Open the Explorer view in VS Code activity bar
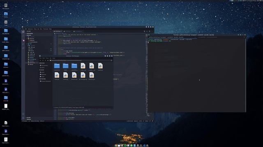 click(x=23, y=32)
